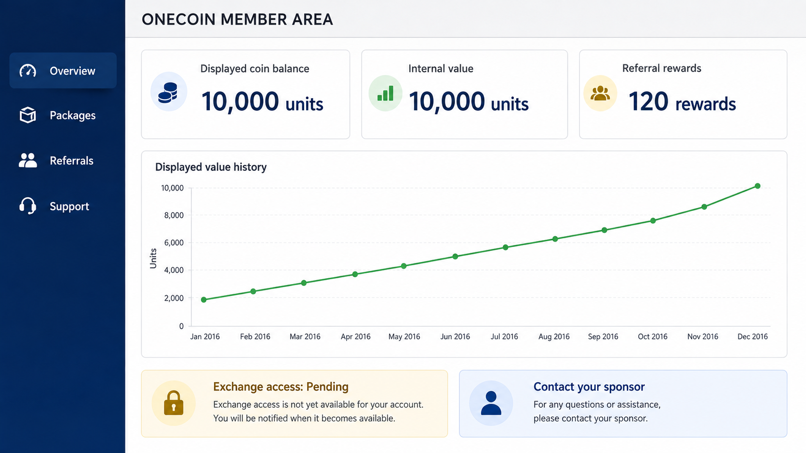The width and height of the screenshot is (806, 453).
Task: Click the 'Displayed coin balance' label
Action: coord(255,68)
